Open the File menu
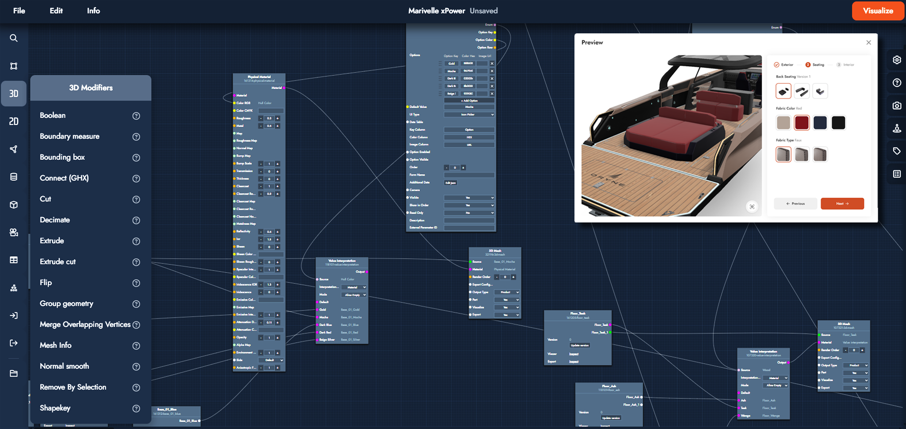Viewport: 906px width, 429px height. 19,11
